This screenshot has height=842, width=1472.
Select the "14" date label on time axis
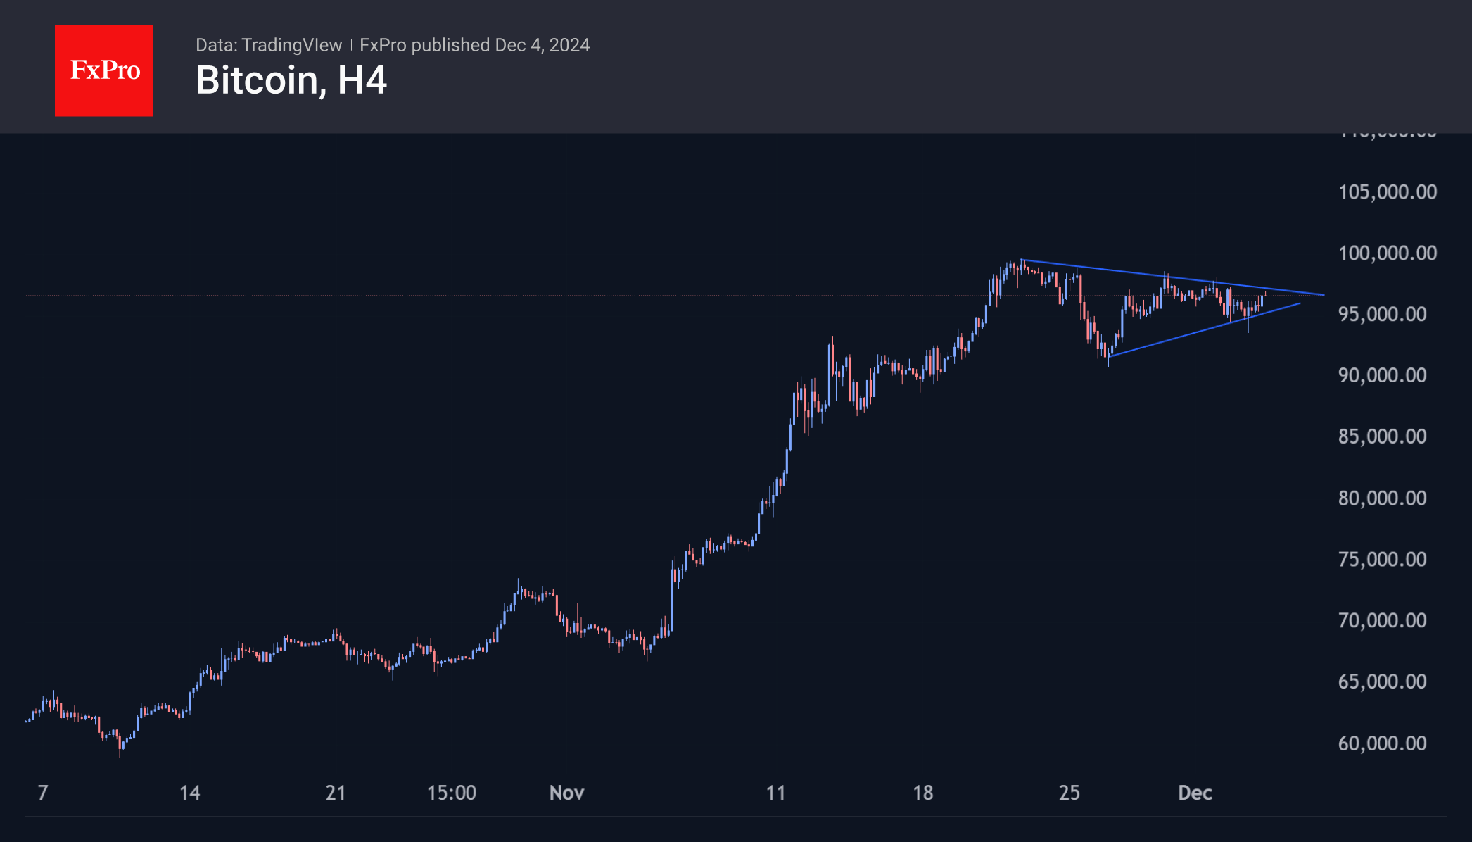[189, 793]
